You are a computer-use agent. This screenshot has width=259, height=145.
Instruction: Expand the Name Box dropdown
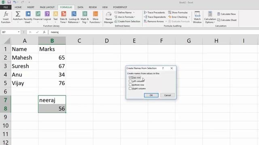(19, 32)
